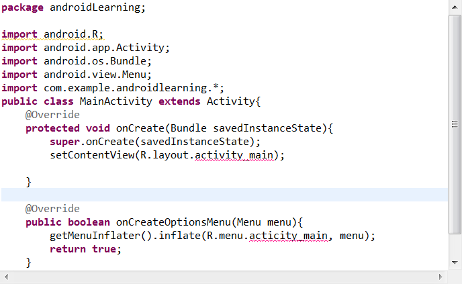Screen dimensions: 462x284
Task: Click the 'import android.R;' line
Action: click(x=52, y=34)
